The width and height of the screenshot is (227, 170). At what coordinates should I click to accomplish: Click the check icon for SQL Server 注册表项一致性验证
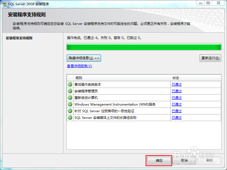pyautogui.click(x=70, y=111)
